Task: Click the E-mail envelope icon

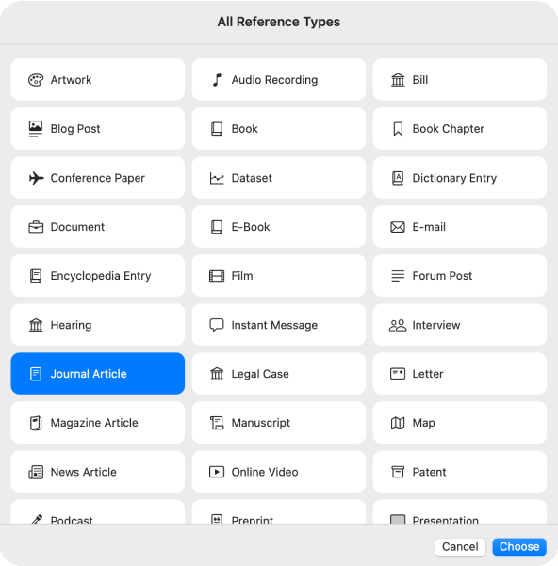Action: pos(398,227)
